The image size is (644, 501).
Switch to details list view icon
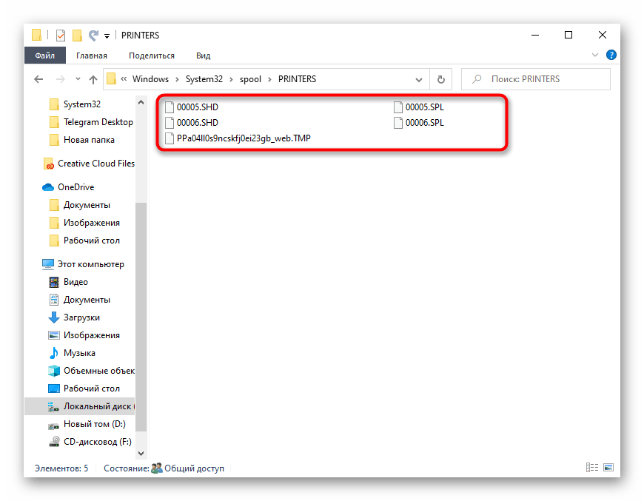(592, 468)
